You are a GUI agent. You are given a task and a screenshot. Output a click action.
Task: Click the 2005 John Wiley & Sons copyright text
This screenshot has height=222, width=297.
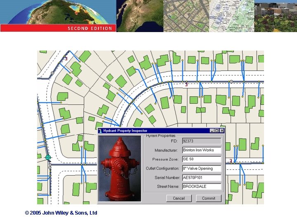(x=61, y=213)
